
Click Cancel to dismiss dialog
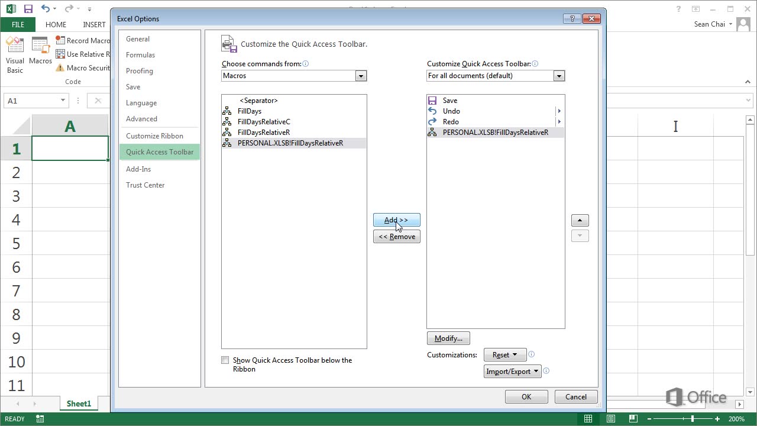(576, 397)
